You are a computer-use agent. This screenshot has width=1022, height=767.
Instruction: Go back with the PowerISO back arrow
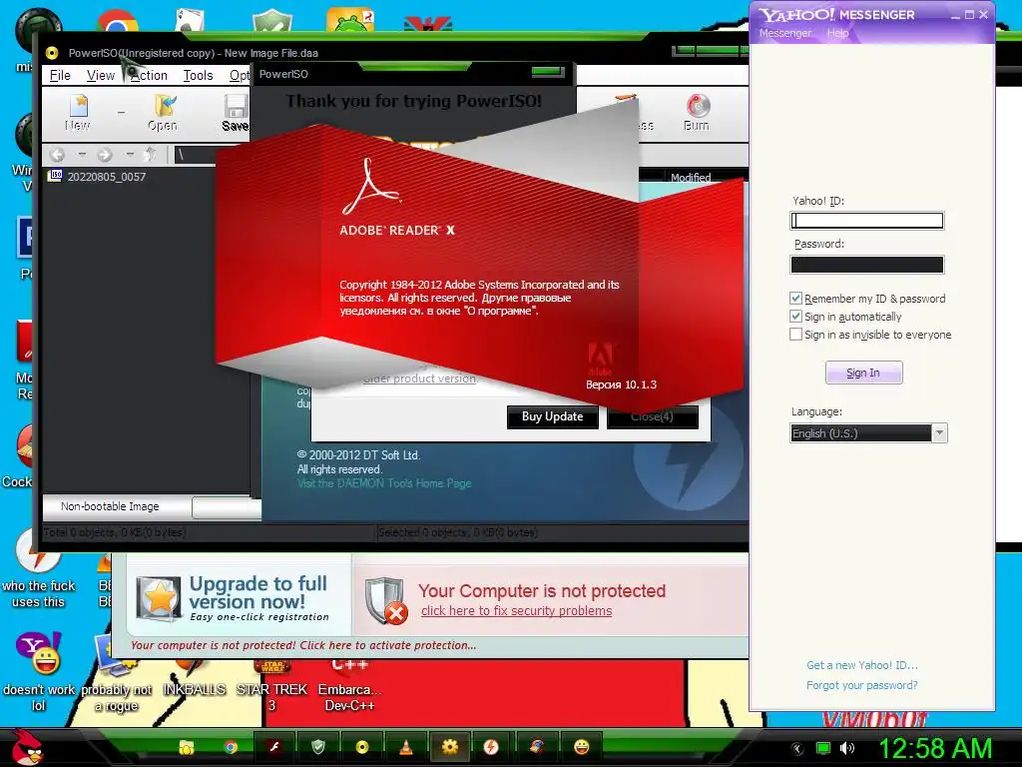[57, 155]
